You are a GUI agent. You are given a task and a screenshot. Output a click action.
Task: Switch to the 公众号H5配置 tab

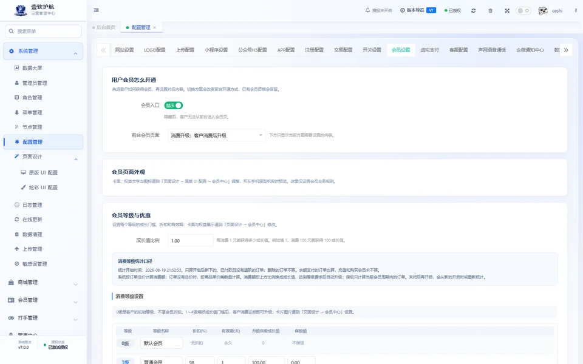click(253, 50)
